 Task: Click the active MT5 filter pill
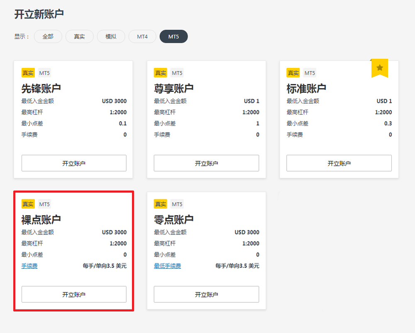pos(173,36)
